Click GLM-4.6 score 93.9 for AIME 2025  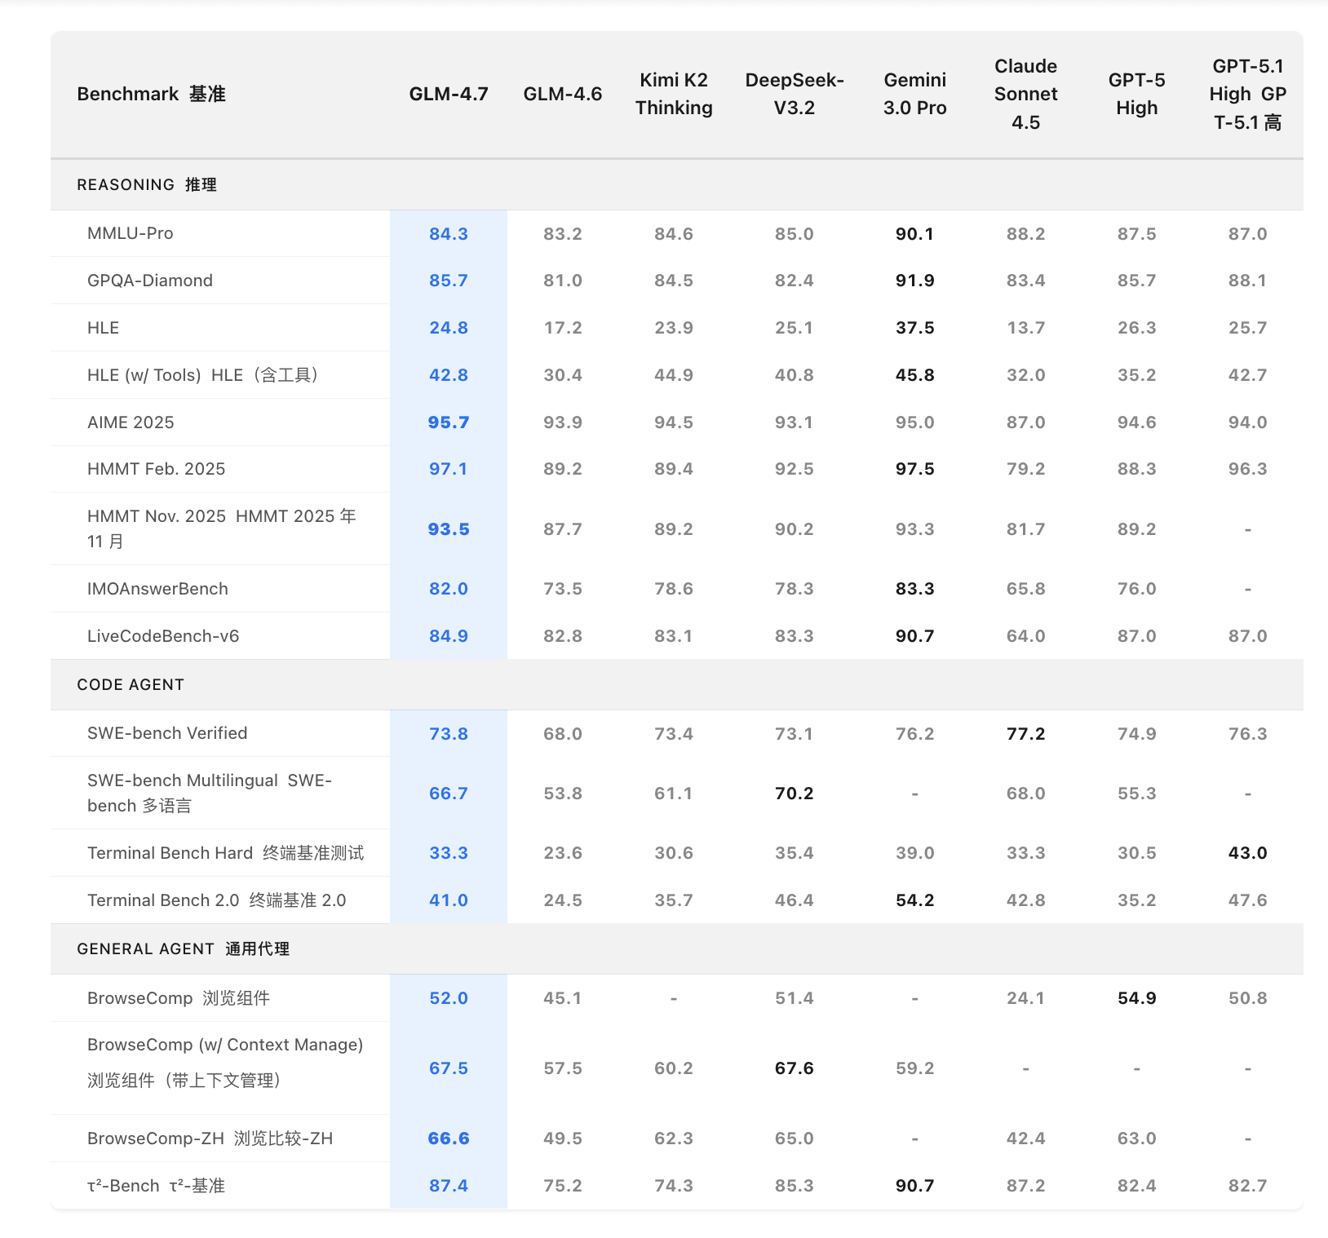(x=563, y=422)
